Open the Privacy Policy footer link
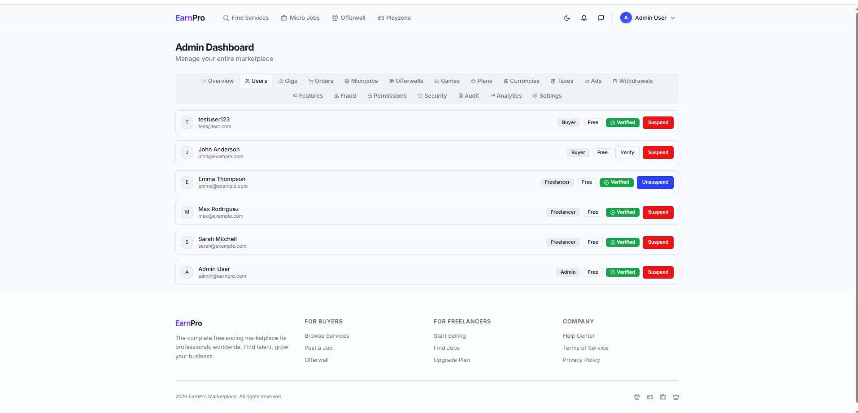Image resolution: width=858 pixels, height=413 pixels. click(x=581, y=360)
